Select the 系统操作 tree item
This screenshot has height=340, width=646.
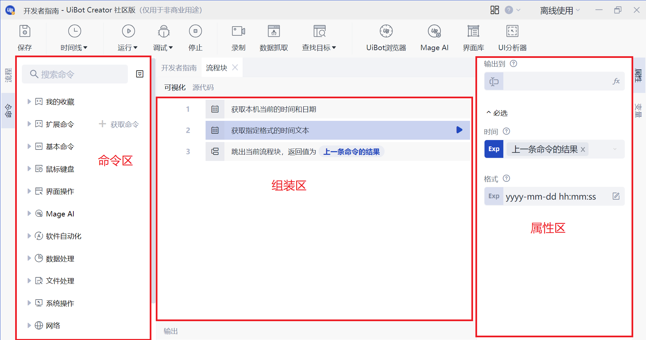tap(60, 303)
